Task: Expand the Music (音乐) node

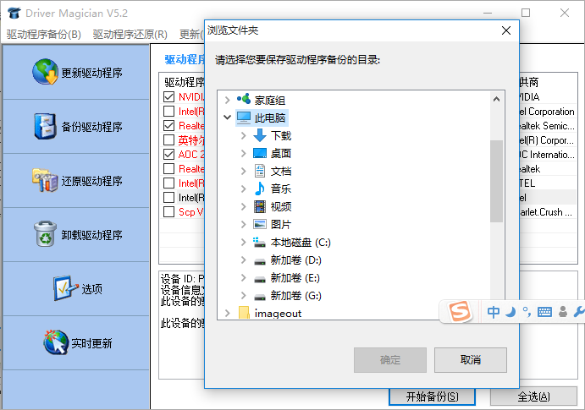Action: pyautogui.click(x=243, y=189)
